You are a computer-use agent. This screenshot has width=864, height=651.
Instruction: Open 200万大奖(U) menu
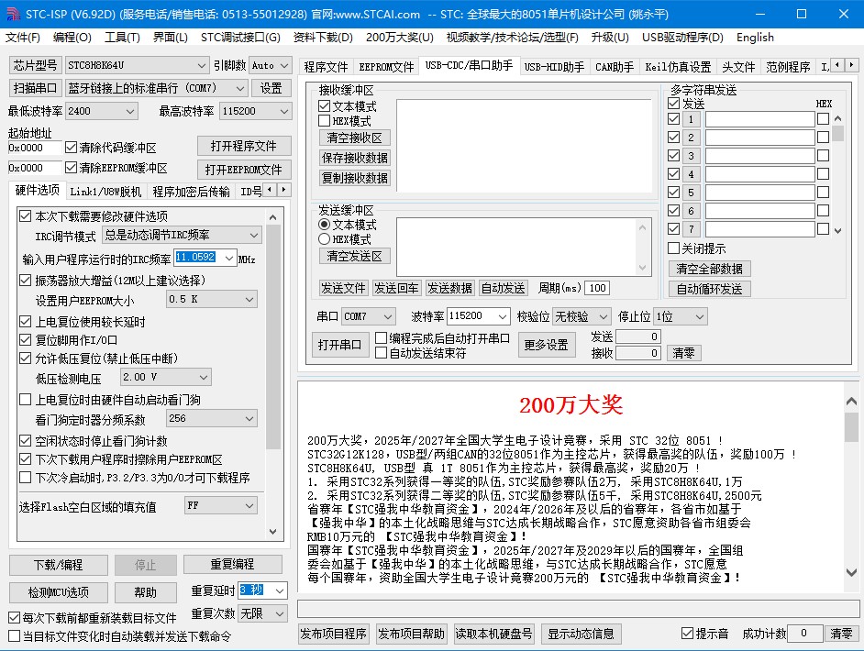[400, 38]
